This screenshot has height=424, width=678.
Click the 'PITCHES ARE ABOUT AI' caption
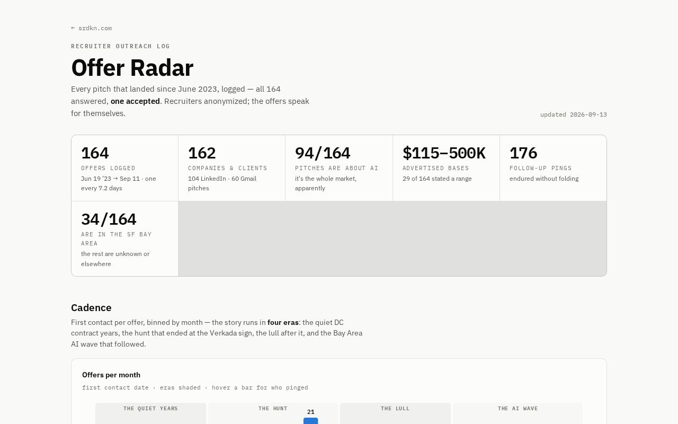[x=337, y=168]
